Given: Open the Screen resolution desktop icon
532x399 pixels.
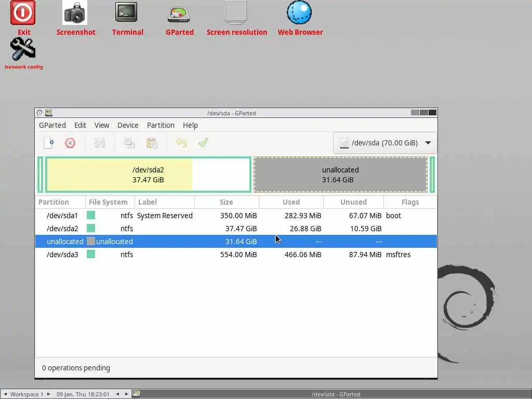Looking at the screenshot, I should pyautogui.click(x=236, y=12).
